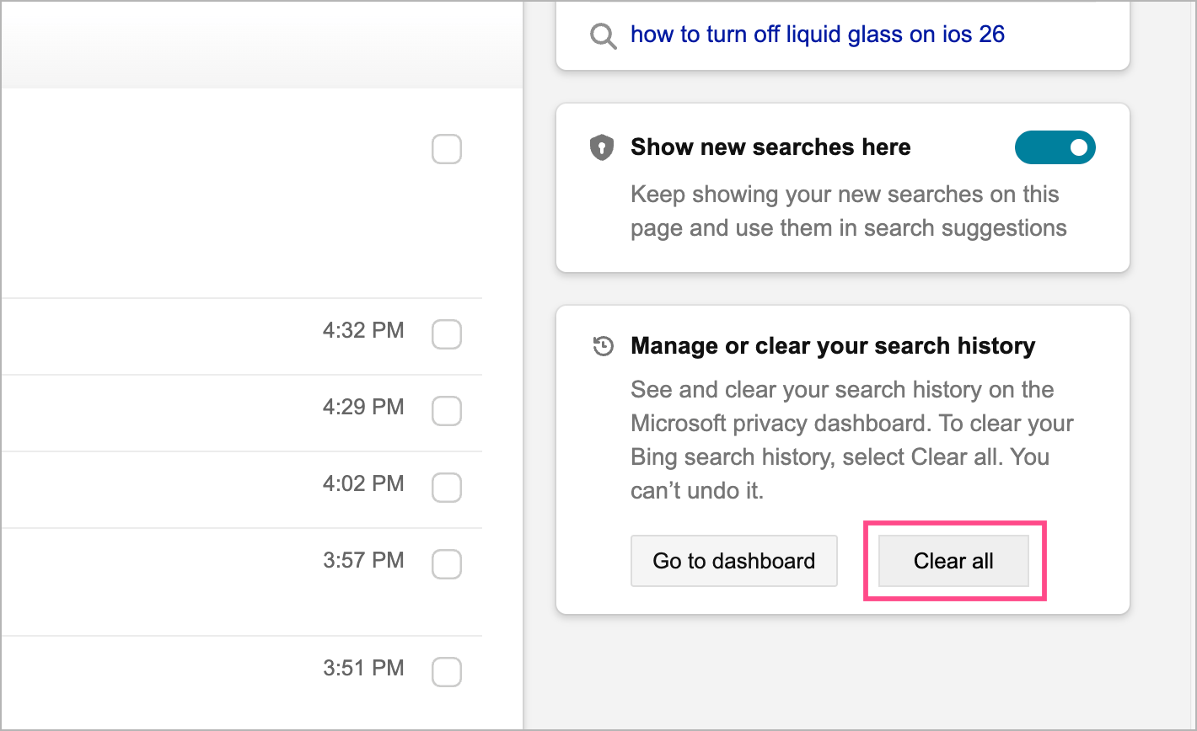Open Go to dashboard button
Viewport: 1197px width, 731px height.
point(733,561)
